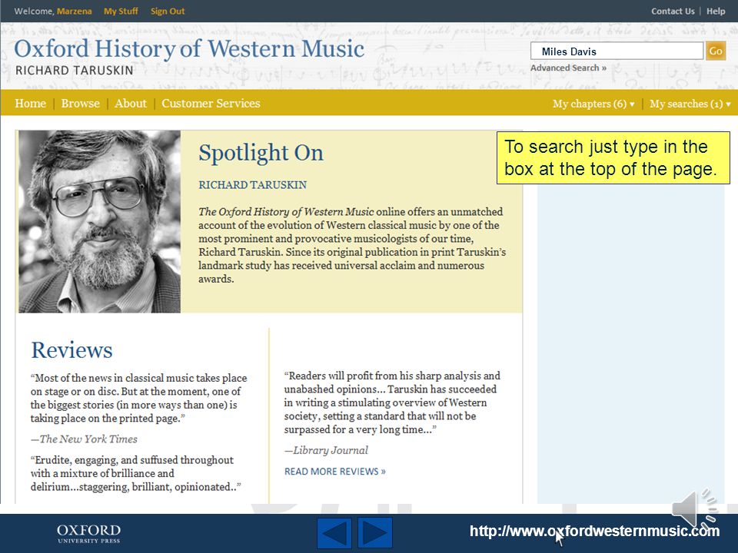Click the RICHARD TARUSKIN author name under site title
This screenshot has height=553, width=738.
click(x=75, y=71)
